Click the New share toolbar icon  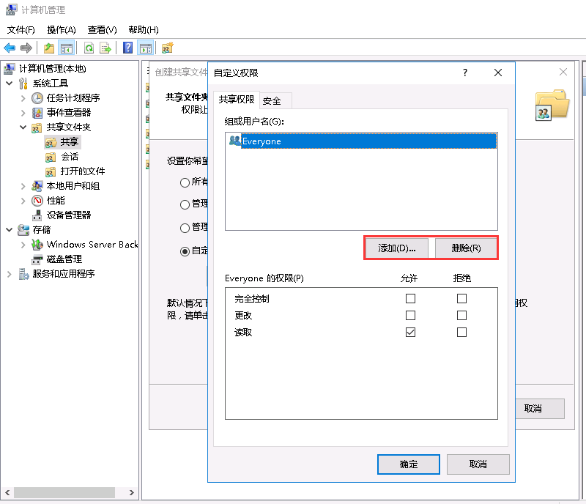pyautogui.click(x=167, y=48)
